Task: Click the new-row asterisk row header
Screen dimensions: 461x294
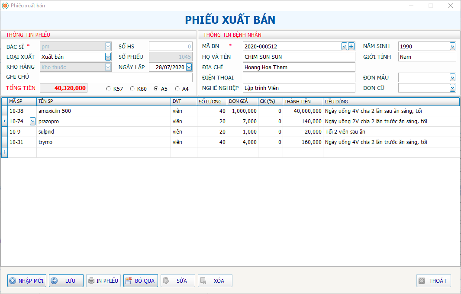Action: click(x=4, y=153)
